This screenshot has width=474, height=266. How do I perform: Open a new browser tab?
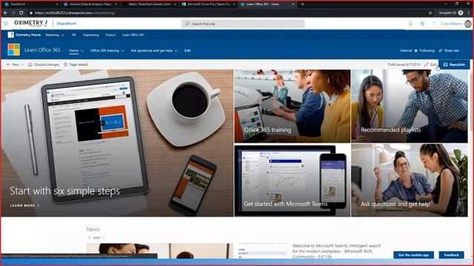pyautogui.click(x=302, y=4)
